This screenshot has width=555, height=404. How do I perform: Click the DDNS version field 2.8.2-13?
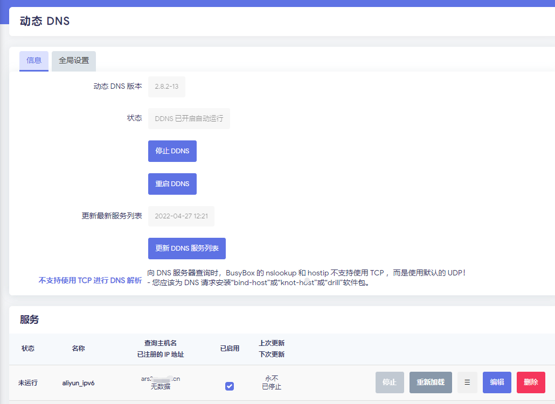click(166, 87)
